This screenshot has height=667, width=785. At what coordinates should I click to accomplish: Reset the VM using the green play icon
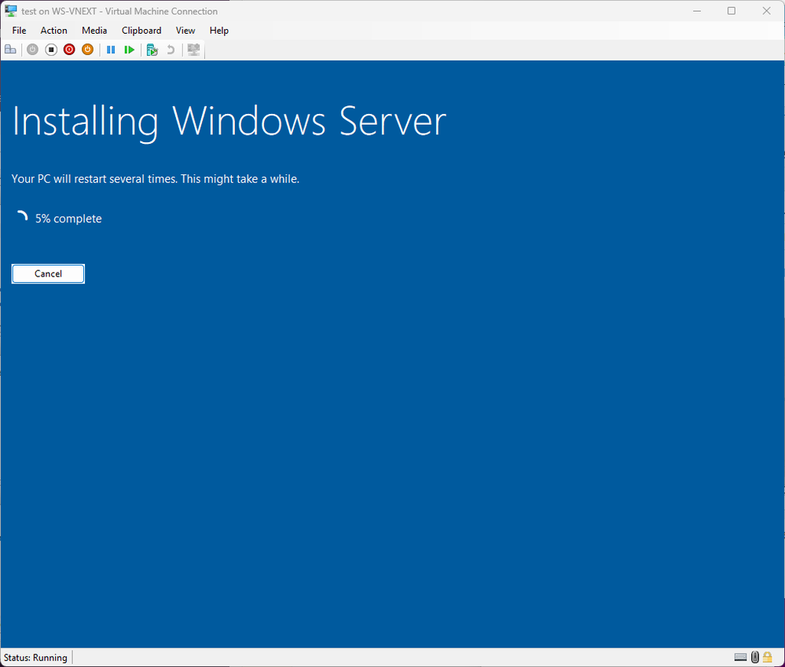click(129, 49)
